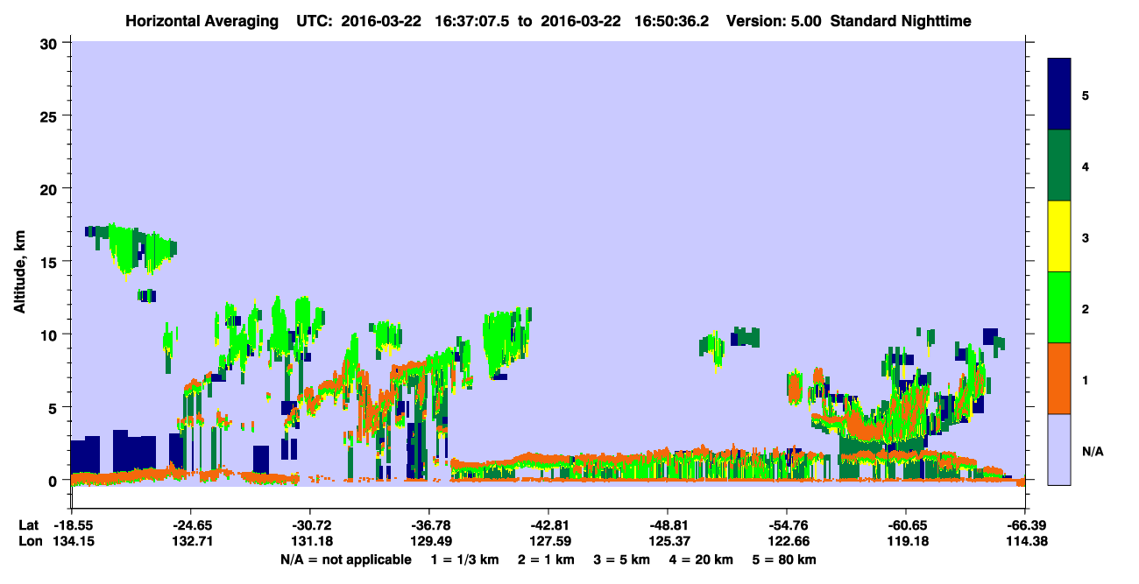Click the yellow level 3 colorbar segment
This screenshot has height=584, width=1139.
tap(1059, 236)
